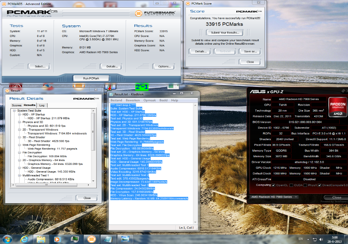Click the EN language indicator

click(301, 239)
